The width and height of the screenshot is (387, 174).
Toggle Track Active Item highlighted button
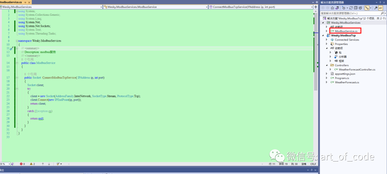(367, 8)
